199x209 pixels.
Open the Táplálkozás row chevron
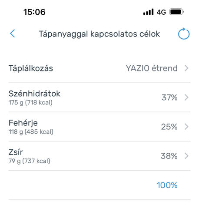coord(186,68)
